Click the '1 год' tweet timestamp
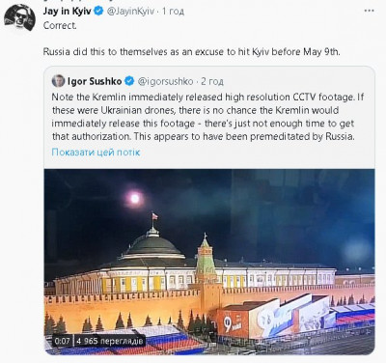 click(173, 12)
